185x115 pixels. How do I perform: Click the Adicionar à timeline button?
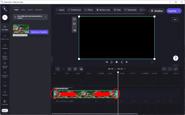(x=39, y=32)
